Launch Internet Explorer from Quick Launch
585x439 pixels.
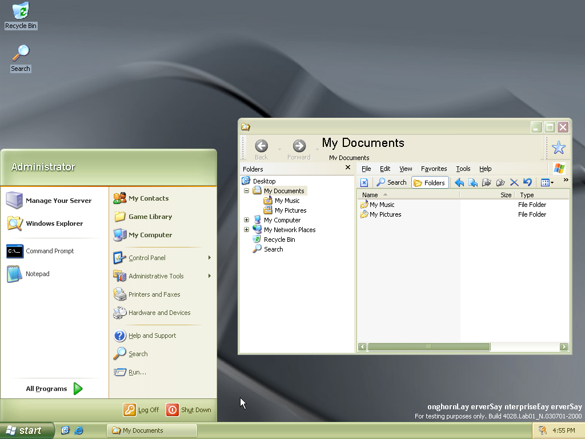(79, 430)
